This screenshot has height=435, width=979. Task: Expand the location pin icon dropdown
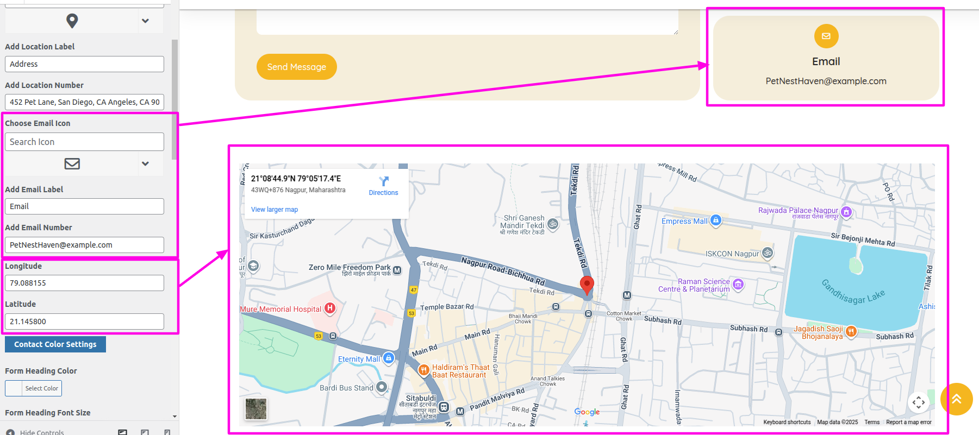click(x=145, y=21)
